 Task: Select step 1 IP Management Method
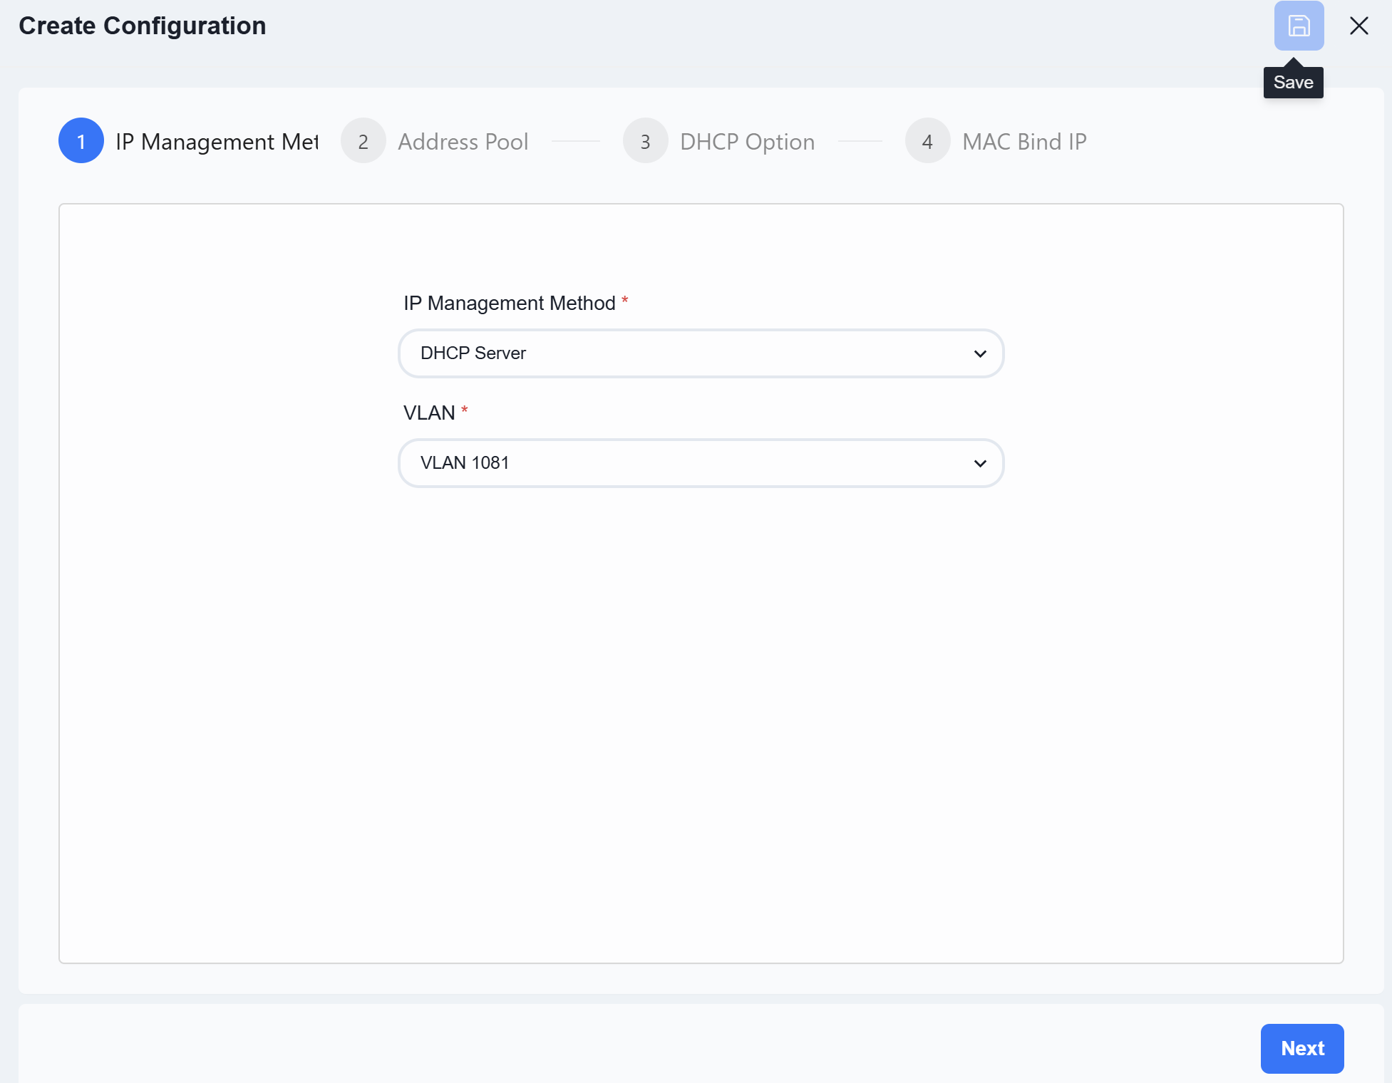click(188, 141)
